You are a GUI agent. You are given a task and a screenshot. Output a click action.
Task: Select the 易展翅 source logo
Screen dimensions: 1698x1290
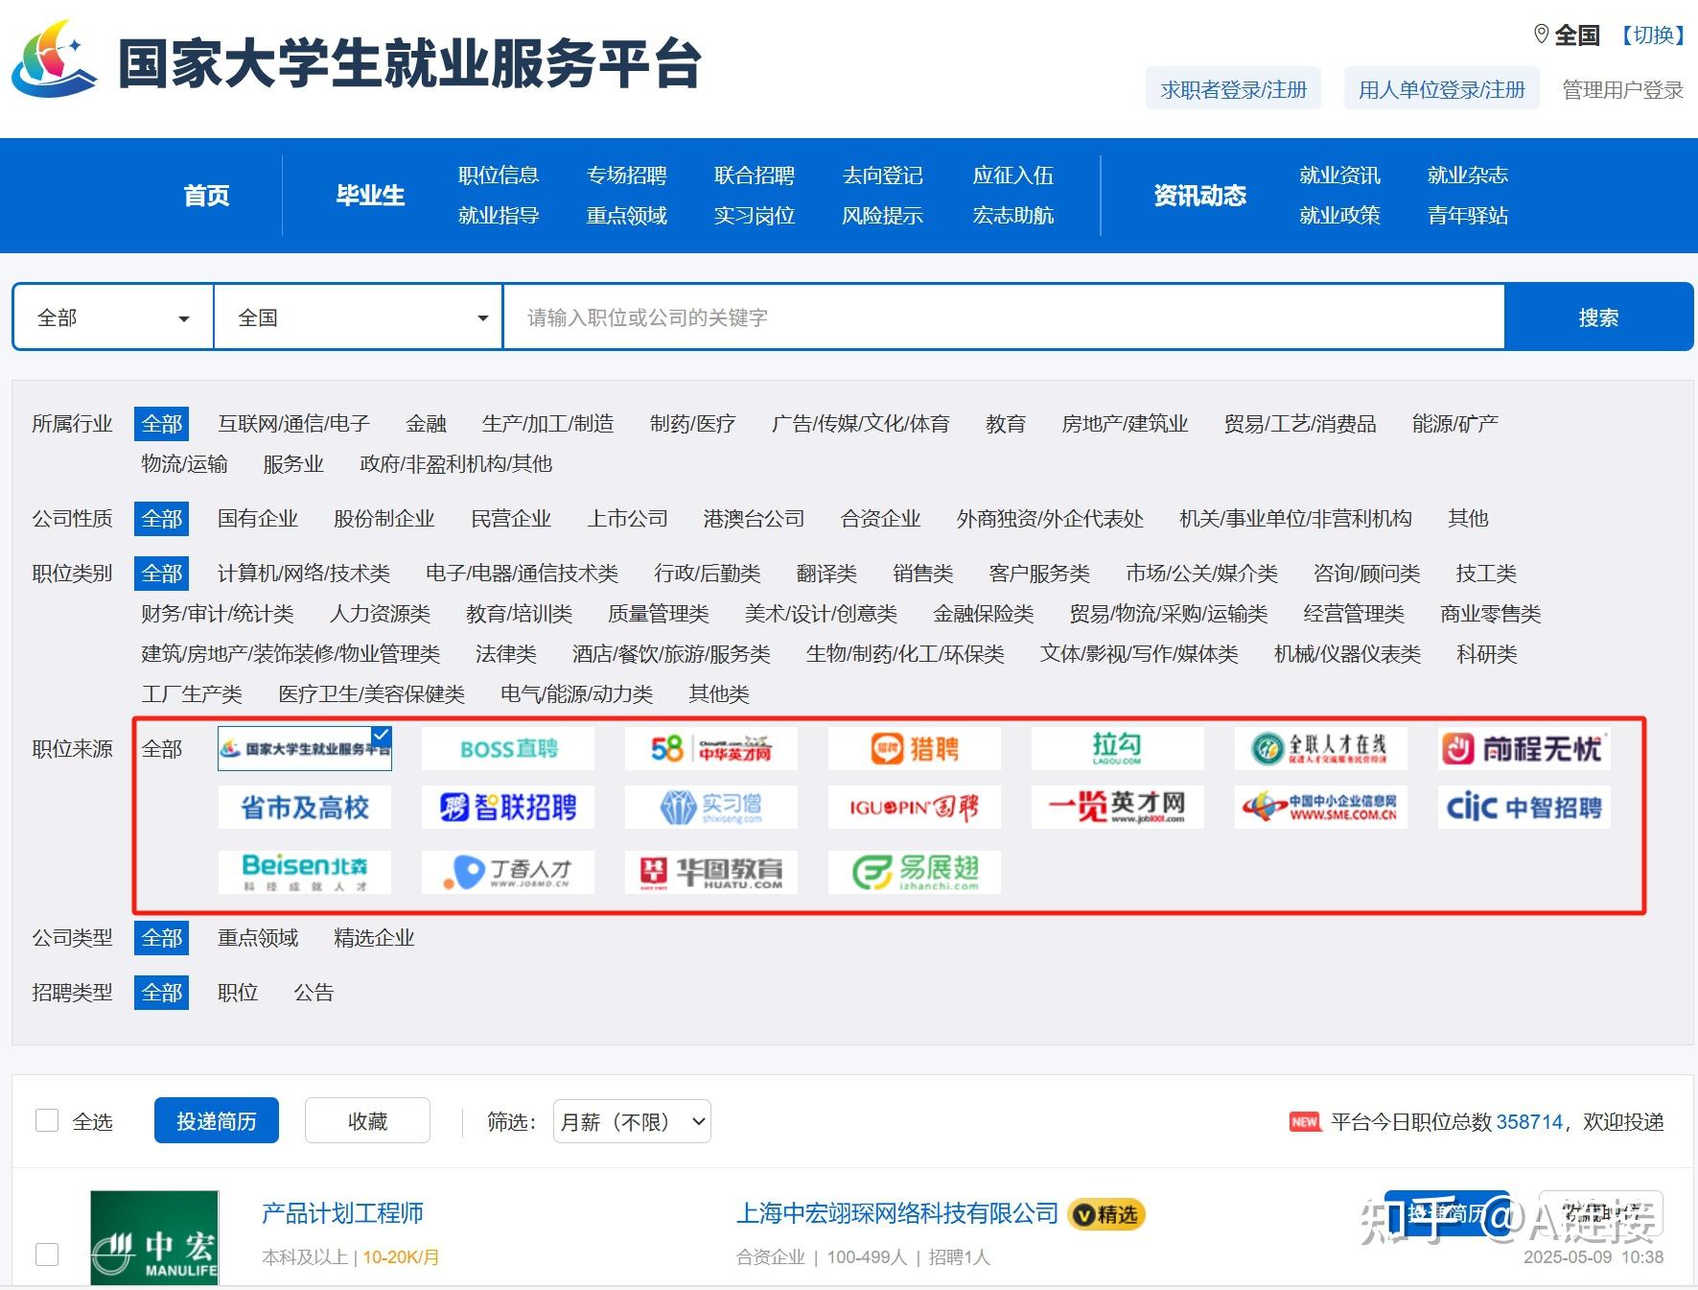pos(915,872)
